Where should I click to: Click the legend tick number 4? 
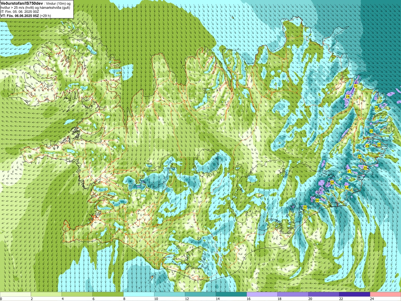click(x=63, y=299)
